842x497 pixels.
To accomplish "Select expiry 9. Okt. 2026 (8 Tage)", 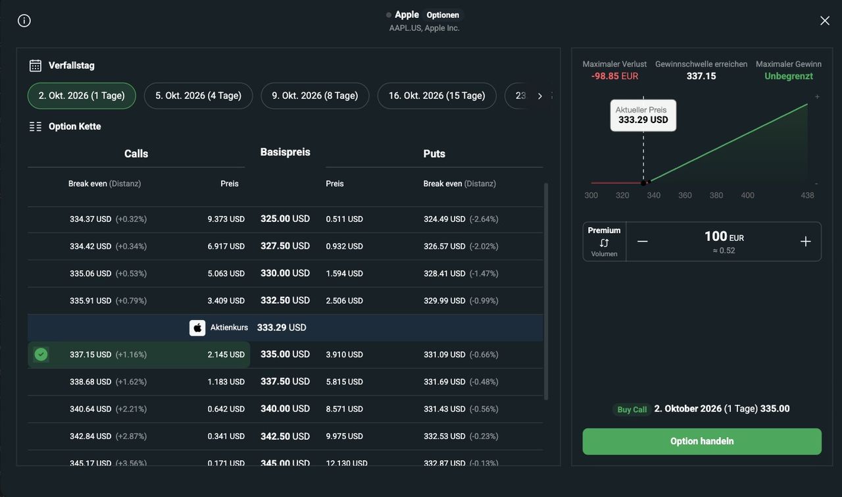I will pos(315,95).
